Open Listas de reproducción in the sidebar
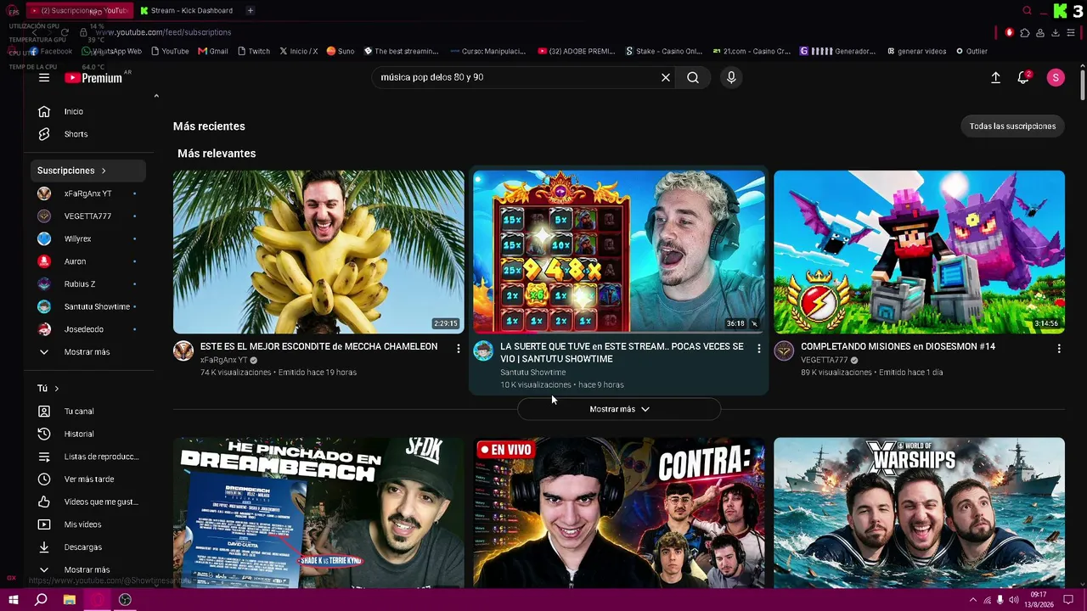The height and width of the screenshot is (611, 1087). 88,457
